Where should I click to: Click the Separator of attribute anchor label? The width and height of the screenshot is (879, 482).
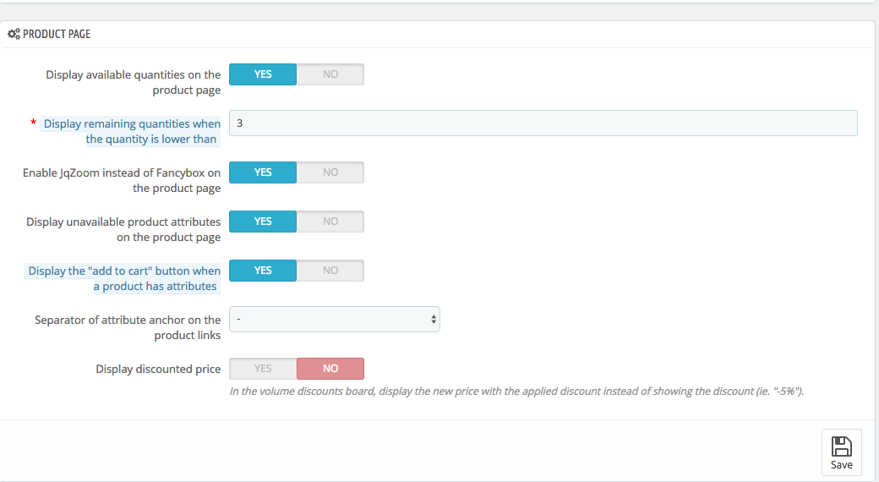pos(128,327)
